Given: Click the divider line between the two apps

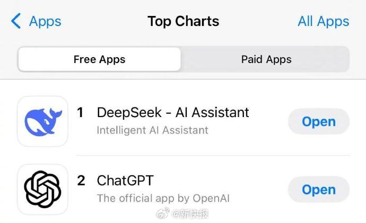Looking at the screenshot, I should click(x=213, y=155).
